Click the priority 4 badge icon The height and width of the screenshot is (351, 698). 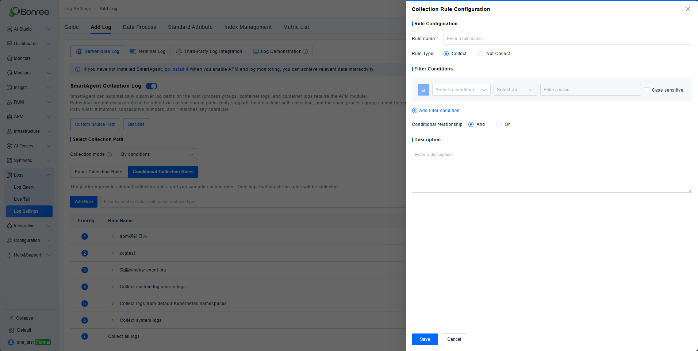click(x=85, y=287)
